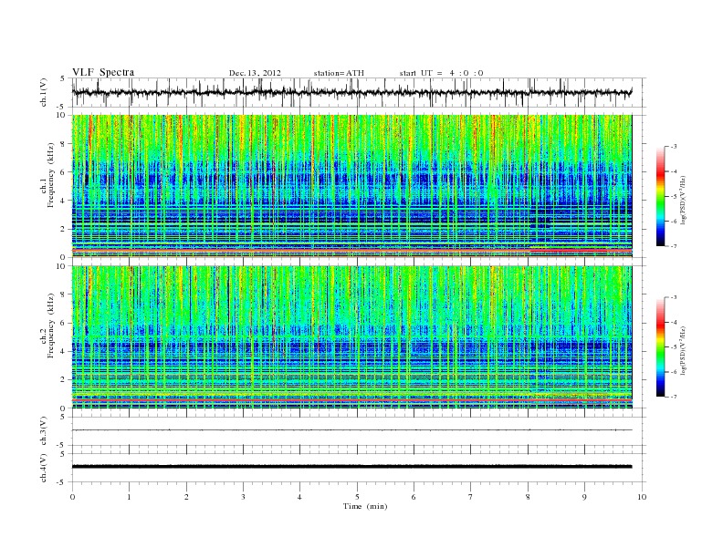Click the ch.2 spectrogram color bar
The width and height of the screenshot is (723, 558).
[660, 346]
